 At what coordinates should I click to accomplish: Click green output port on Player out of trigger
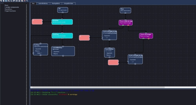(x=143, y=39)
